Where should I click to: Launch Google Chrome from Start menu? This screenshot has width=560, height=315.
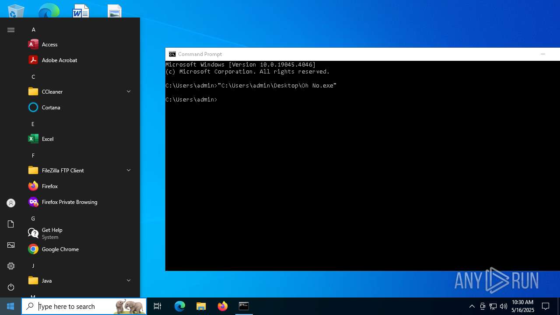[x=79, y=249]
